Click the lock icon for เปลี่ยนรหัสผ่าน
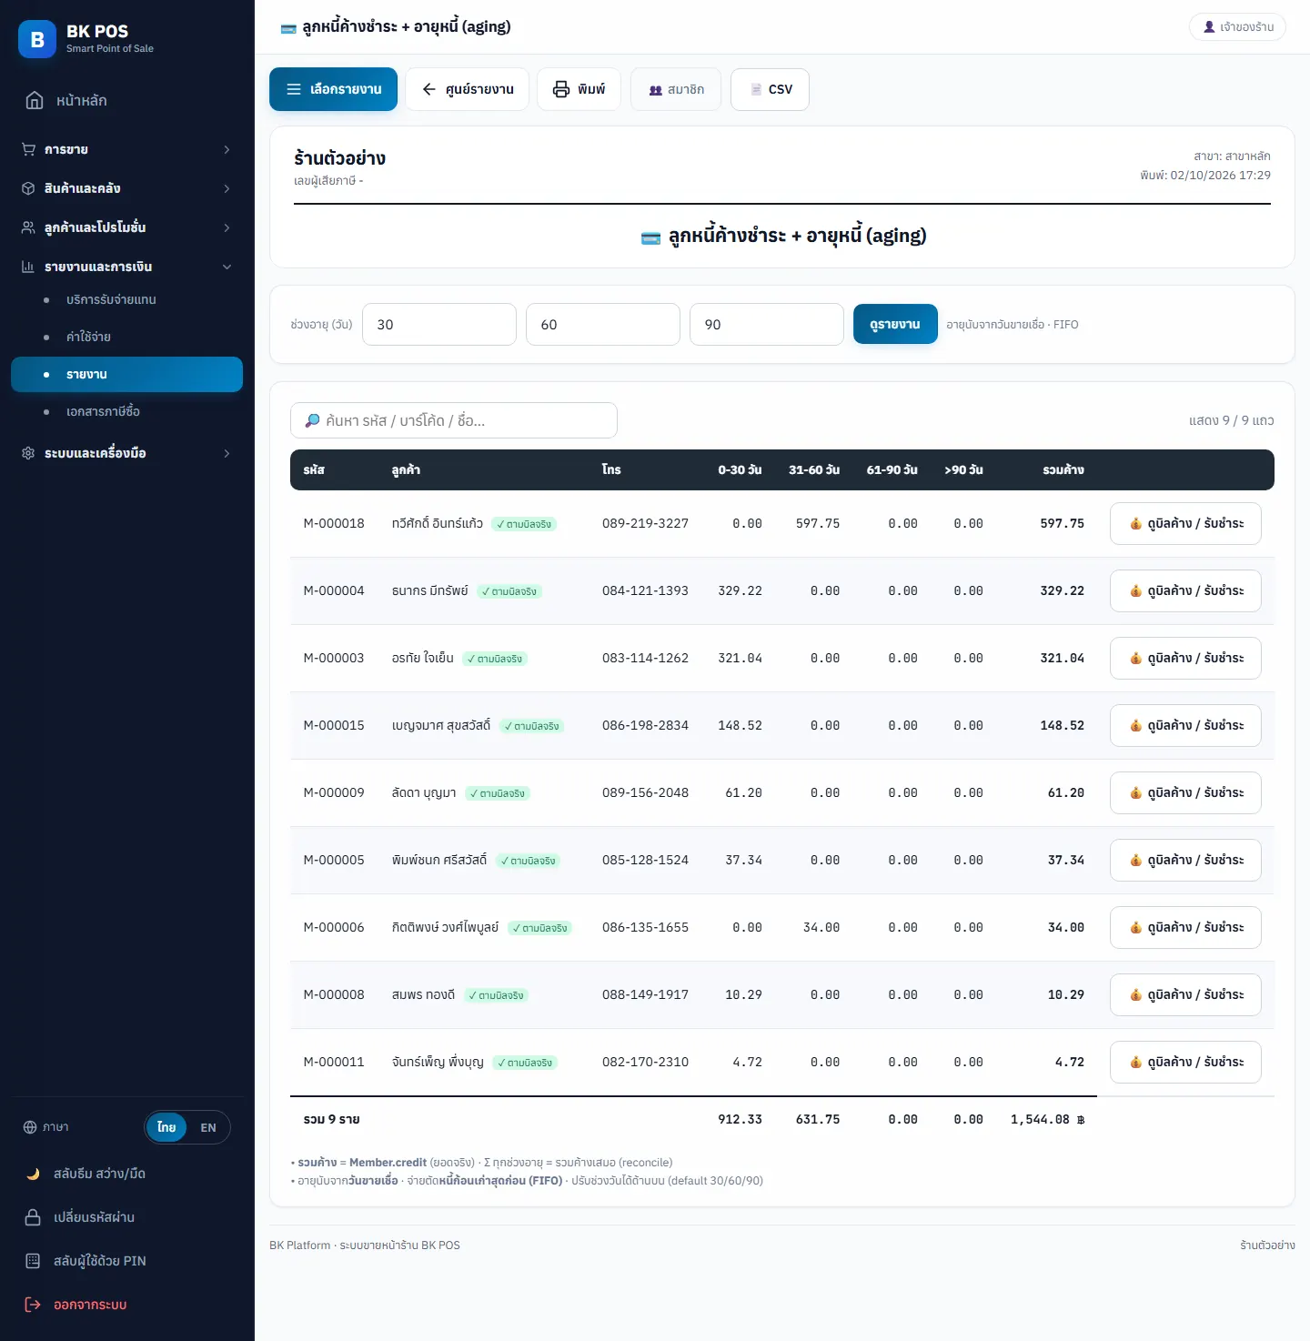The image size is (1310, 1341). click(x=33, y=1217)
